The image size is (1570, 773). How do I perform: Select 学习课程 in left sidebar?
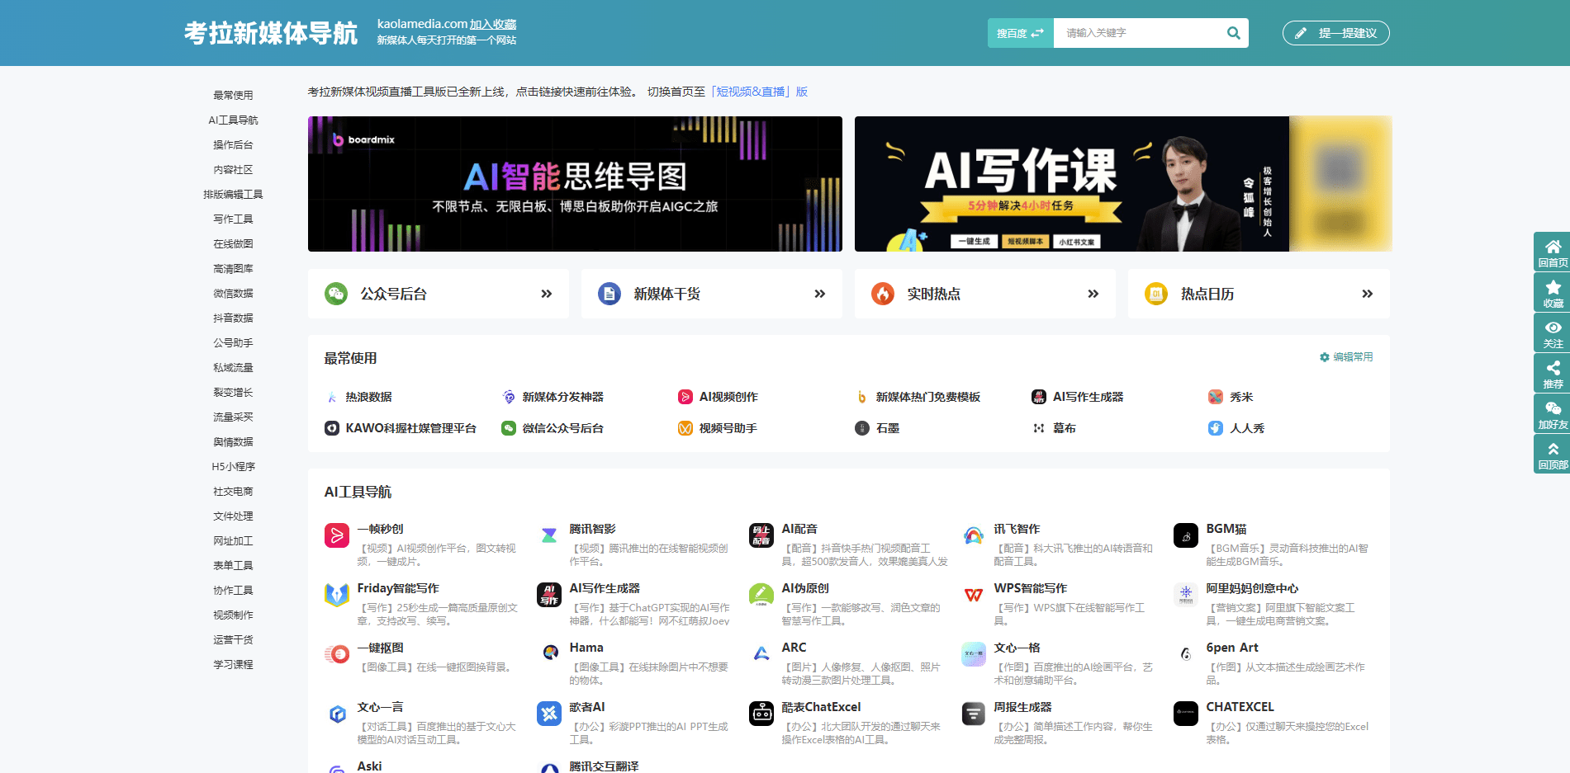(x=233, y=664)
